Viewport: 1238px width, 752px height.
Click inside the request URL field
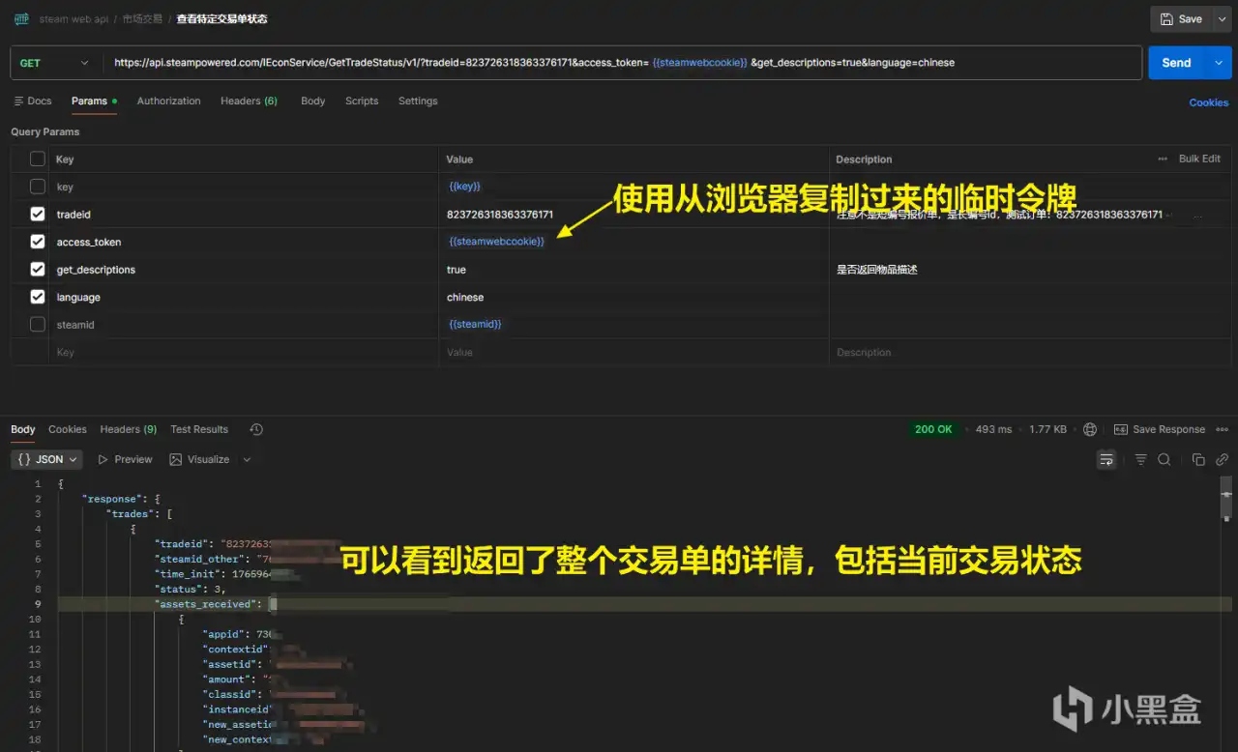(580, 62)
